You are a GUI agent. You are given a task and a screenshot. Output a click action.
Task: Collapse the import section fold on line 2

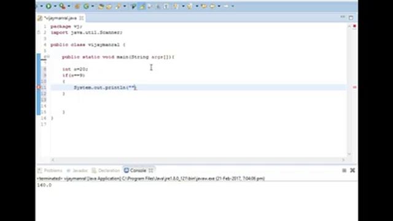click(39, 33)
